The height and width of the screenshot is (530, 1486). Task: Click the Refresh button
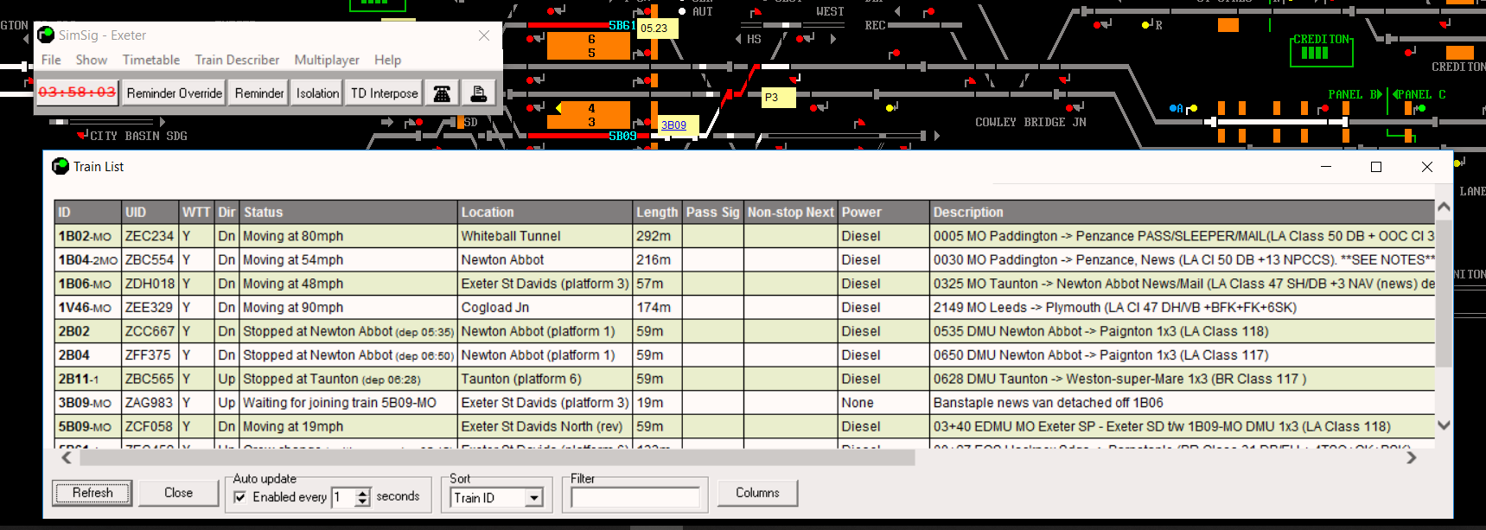[92, 493]
